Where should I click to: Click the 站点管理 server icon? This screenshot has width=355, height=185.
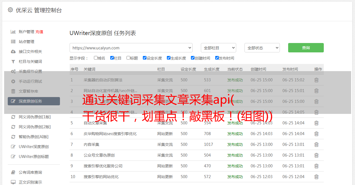(x=13, y=42)
